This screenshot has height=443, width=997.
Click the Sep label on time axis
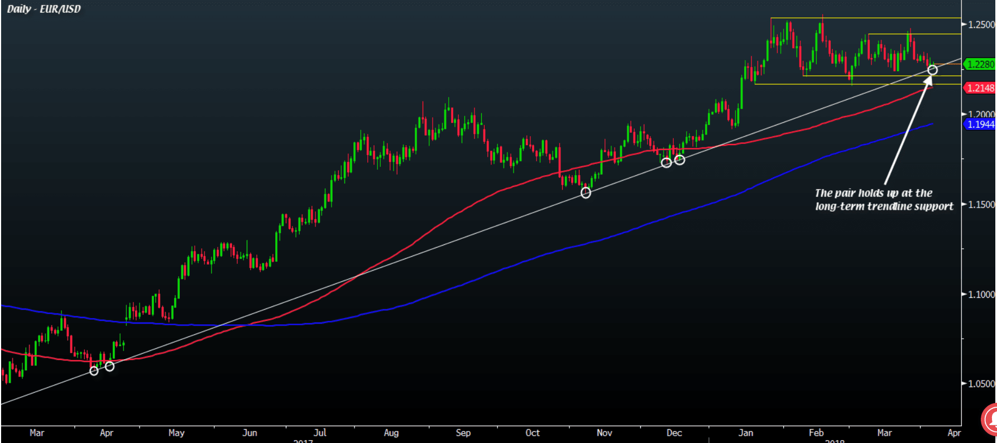click(x=463, y=433)
